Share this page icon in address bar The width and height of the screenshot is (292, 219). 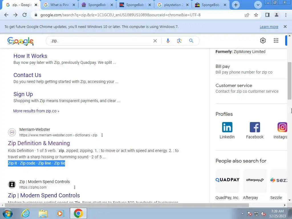(x=247, y=15)
